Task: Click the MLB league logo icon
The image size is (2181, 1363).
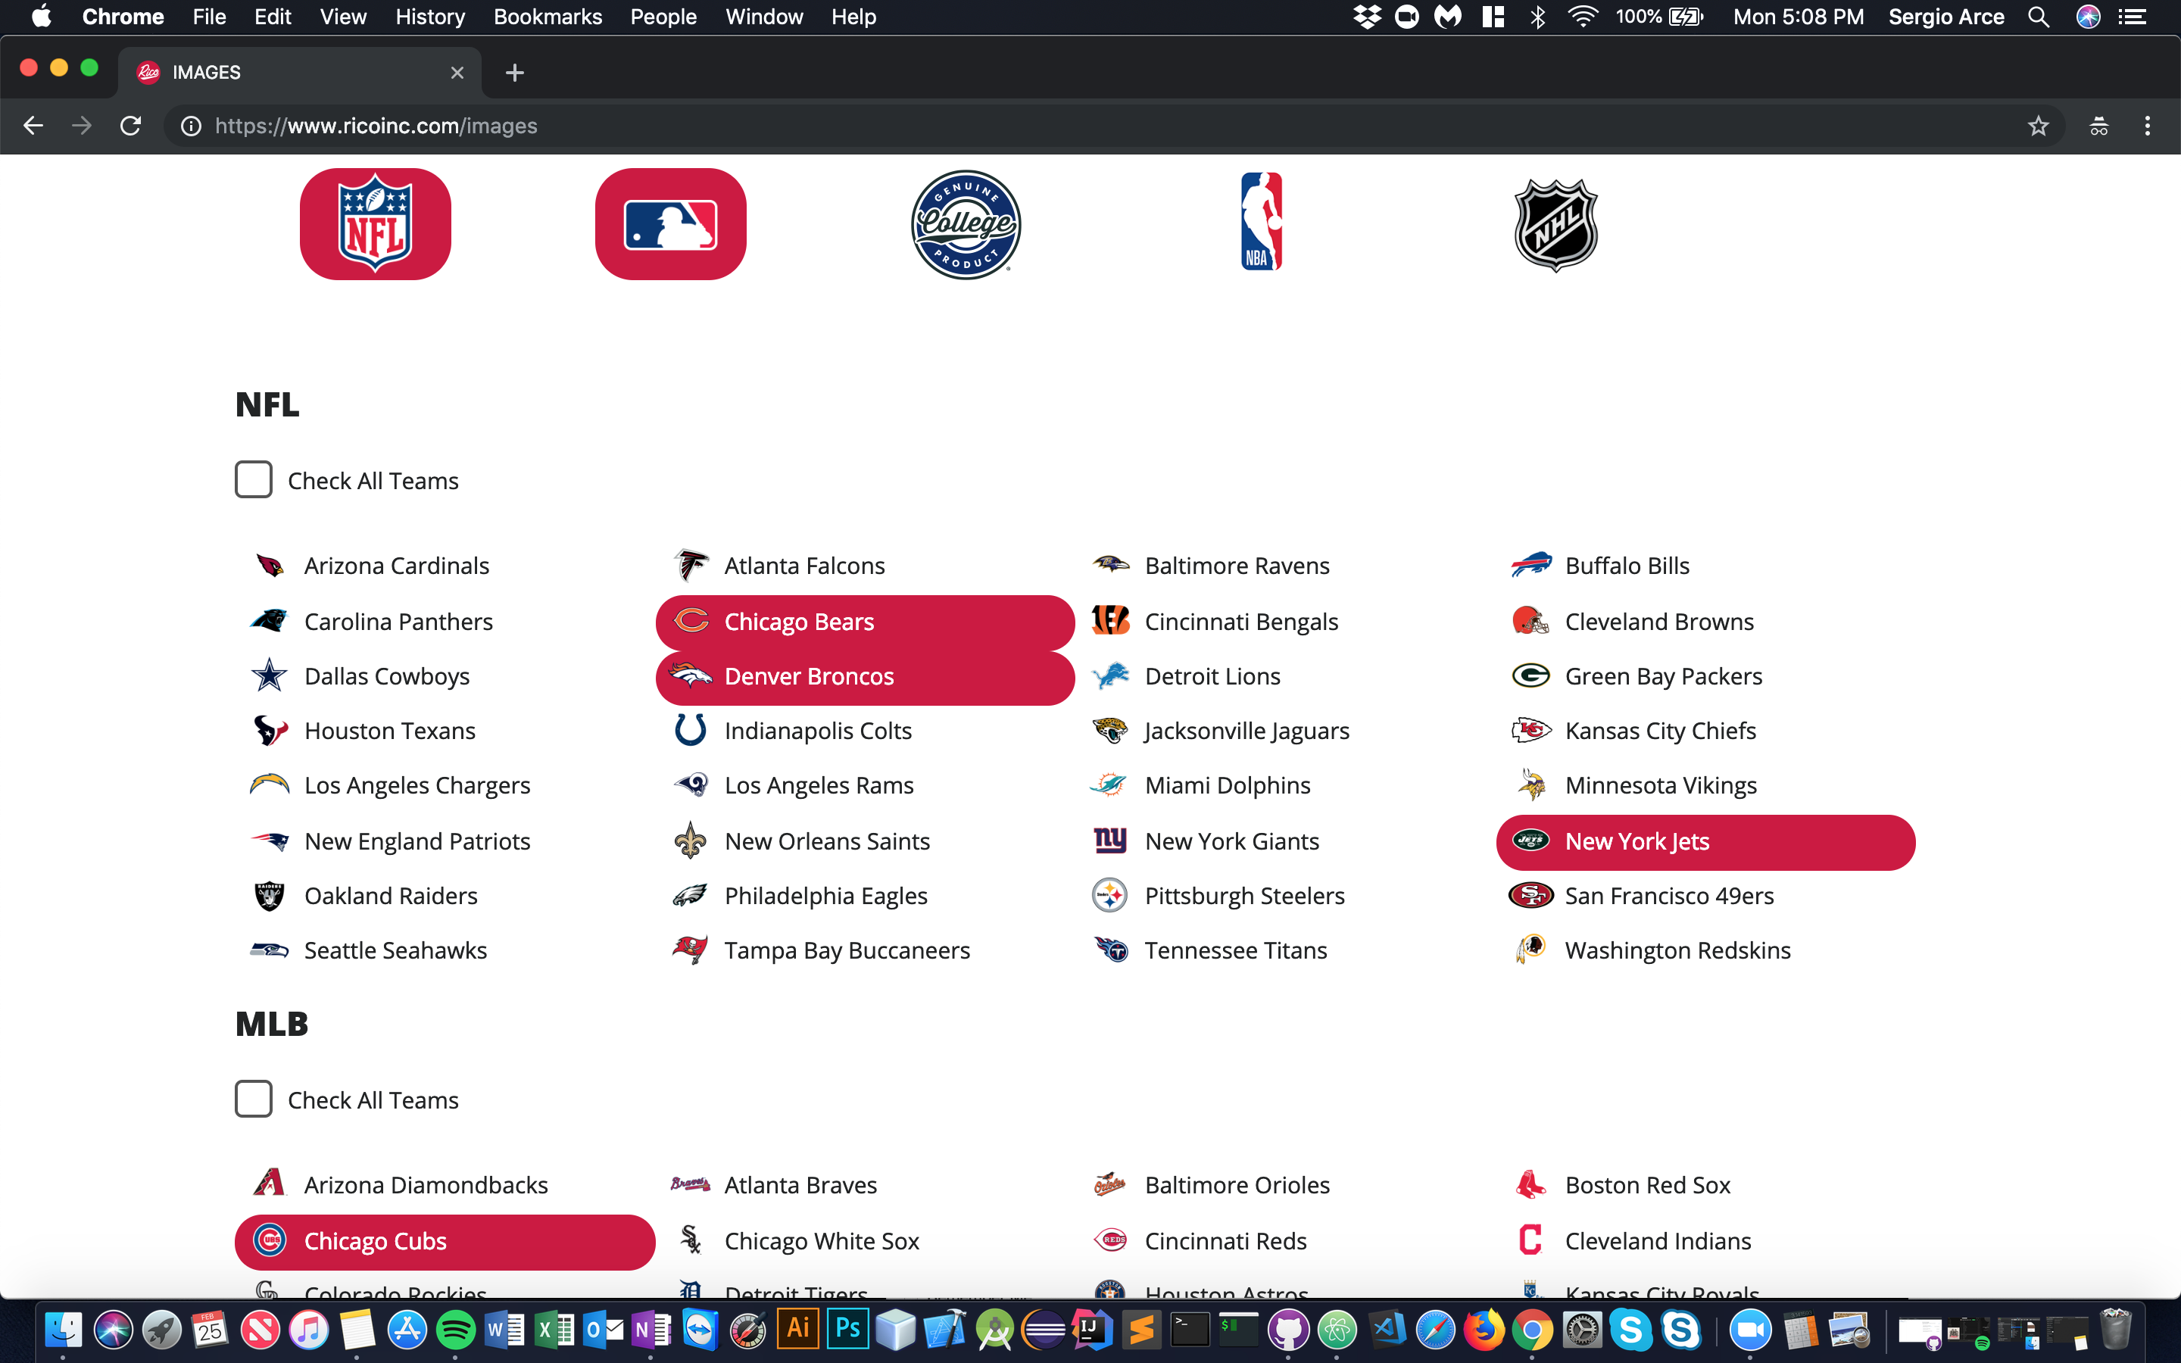Action: coord(670,223)
